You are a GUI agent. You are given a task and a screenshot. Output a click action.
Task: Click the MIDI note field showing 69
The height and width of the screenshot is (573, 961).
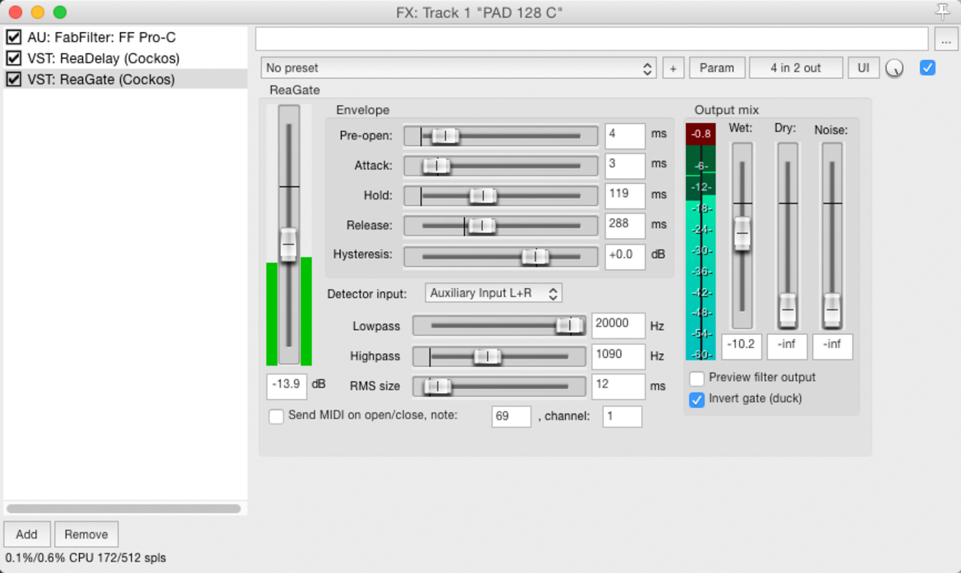(x=511, y=417)
